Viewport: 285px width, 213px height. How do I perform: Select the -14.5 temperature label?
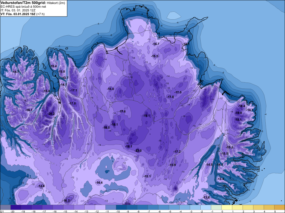(209, 165)
